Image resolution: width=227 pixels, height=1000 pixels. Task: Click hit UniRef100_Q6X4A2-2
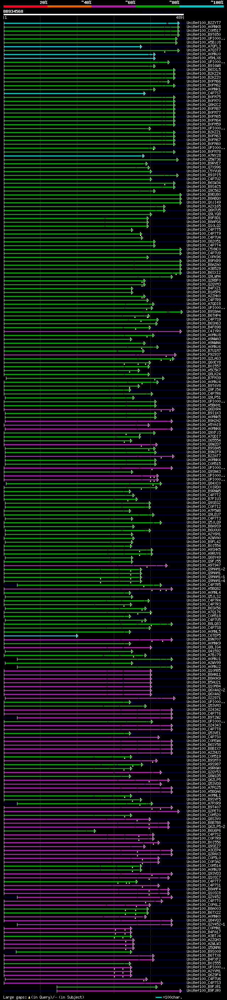click(x=206, y=690)
